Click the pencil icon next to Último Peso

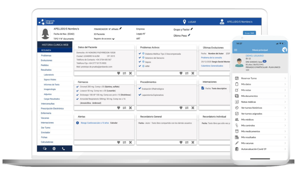click(189, 35)
